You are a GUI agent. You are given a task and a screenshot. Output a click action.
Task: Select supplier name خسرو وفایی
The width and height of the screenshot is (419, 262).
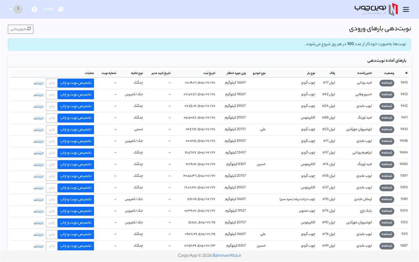[x=364, y=94]
